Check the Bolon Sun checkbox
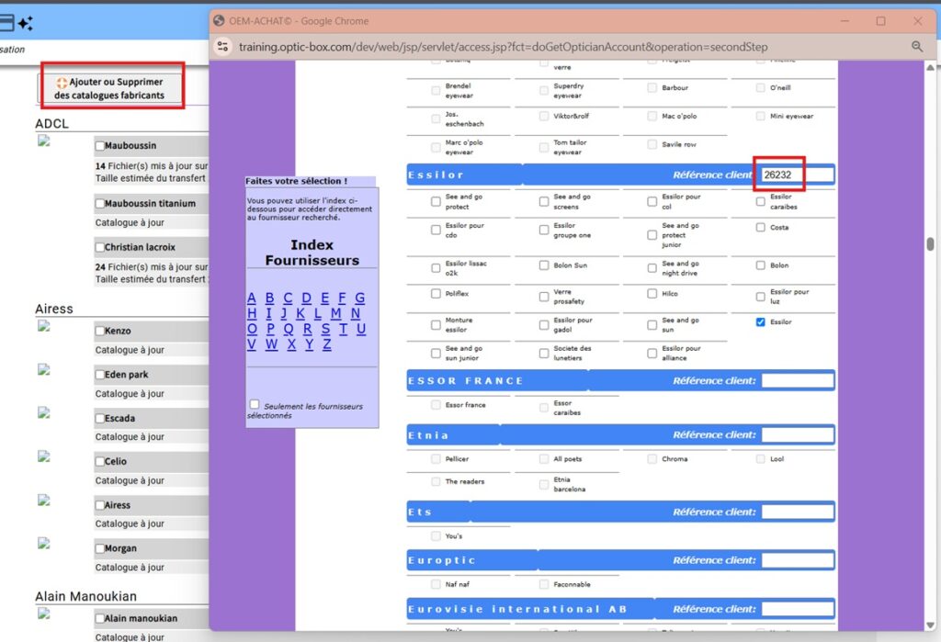The height and width of the screenshot is (642, 941). (544, 265)
